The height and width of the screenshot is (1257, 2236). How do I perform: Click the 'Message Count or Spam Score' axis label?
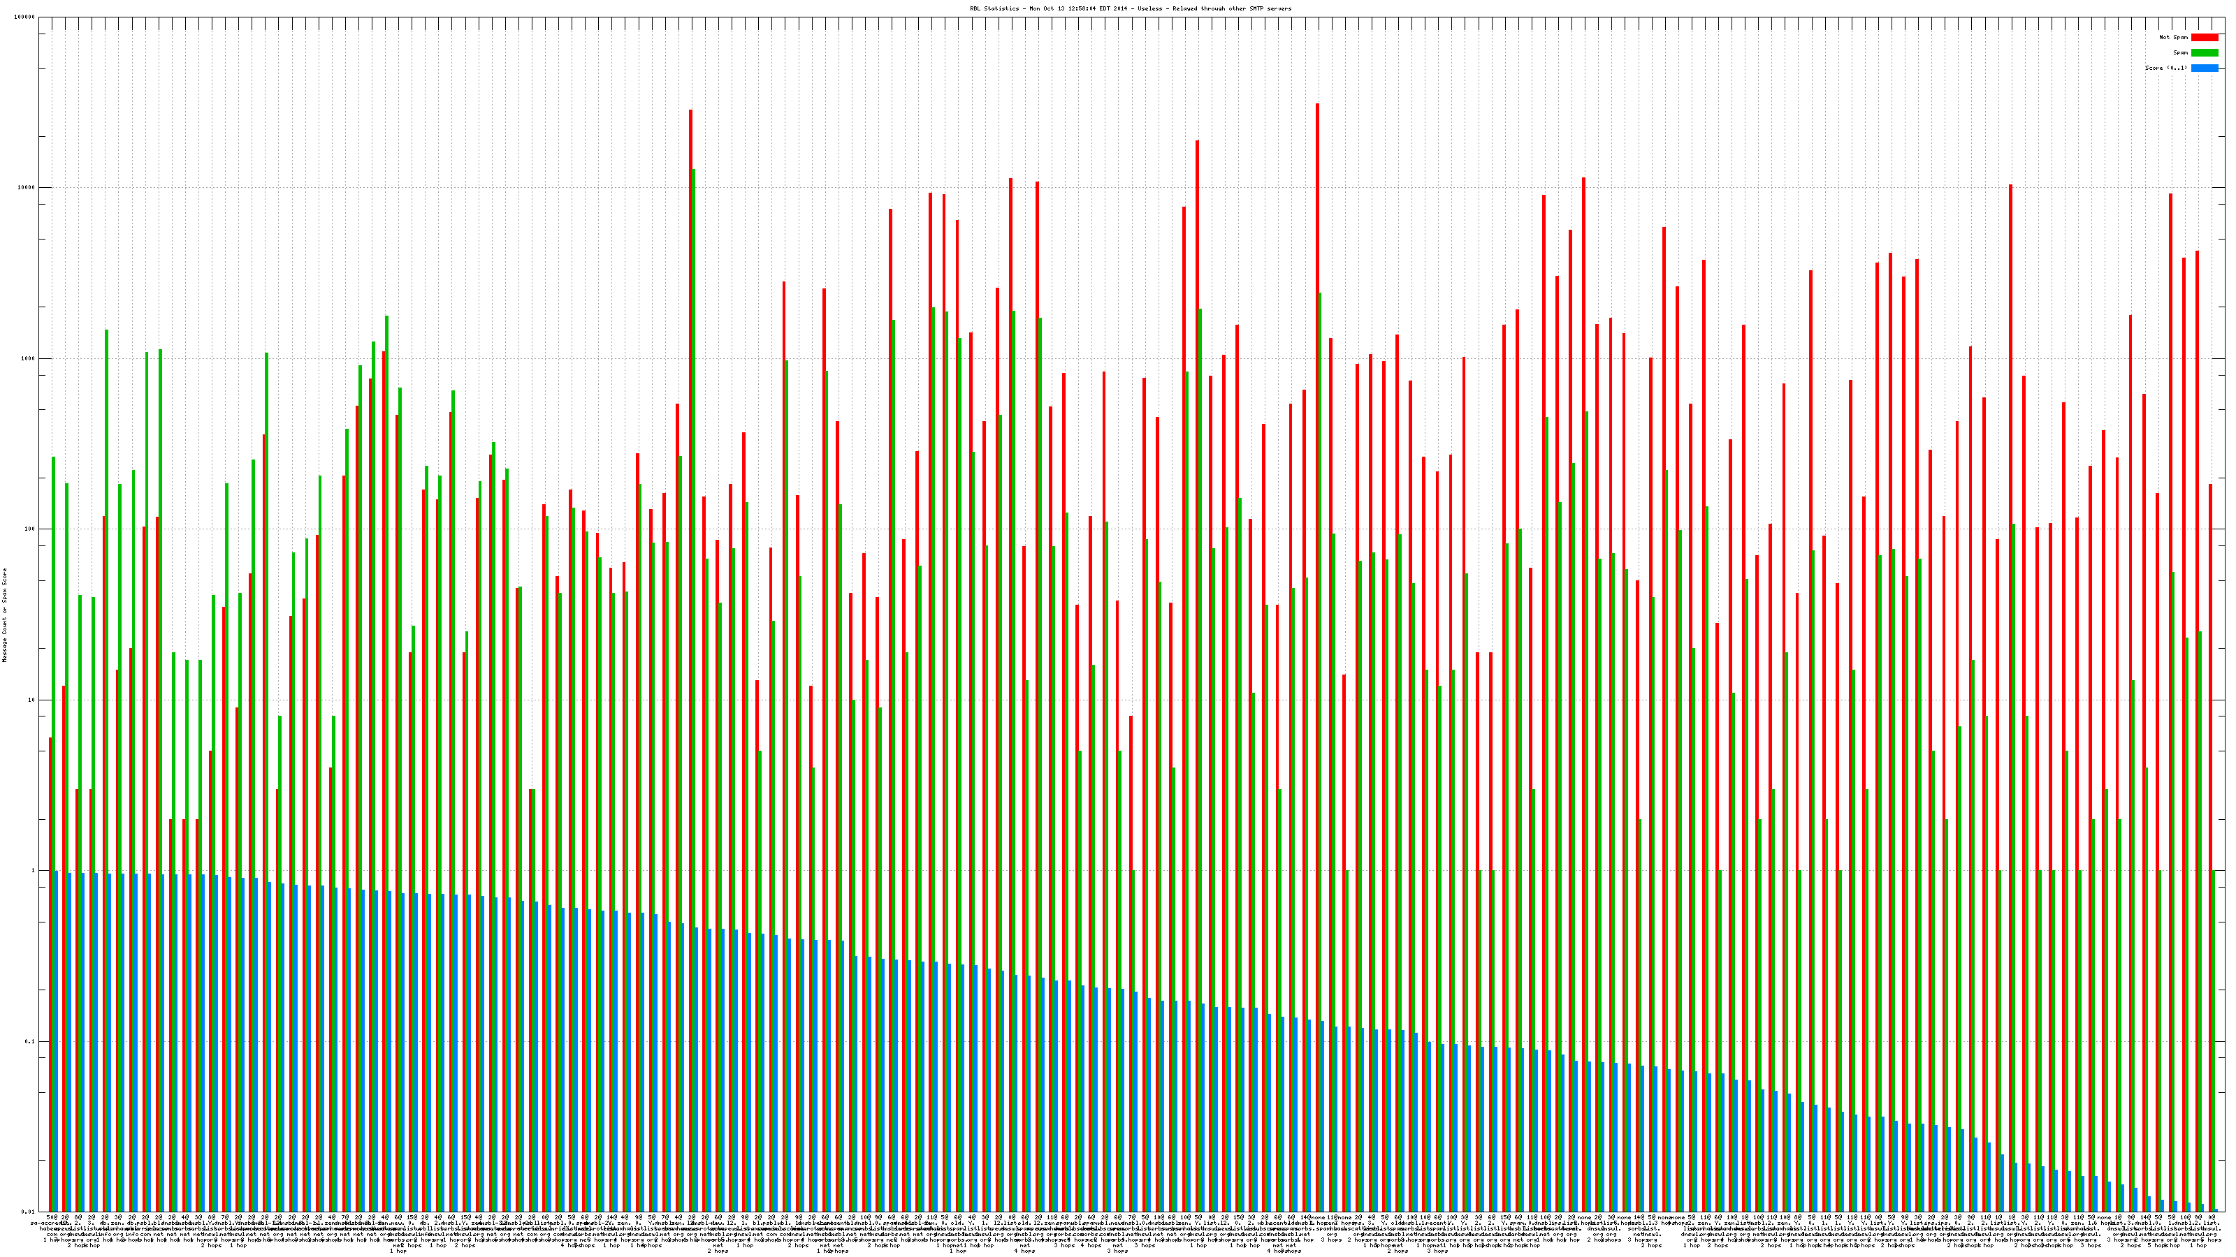coord(4,615)
